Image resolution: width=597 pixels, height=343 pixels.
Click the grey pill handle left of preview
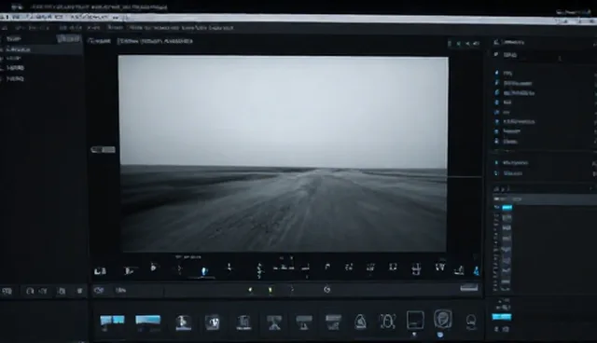(x=104, y=150)
